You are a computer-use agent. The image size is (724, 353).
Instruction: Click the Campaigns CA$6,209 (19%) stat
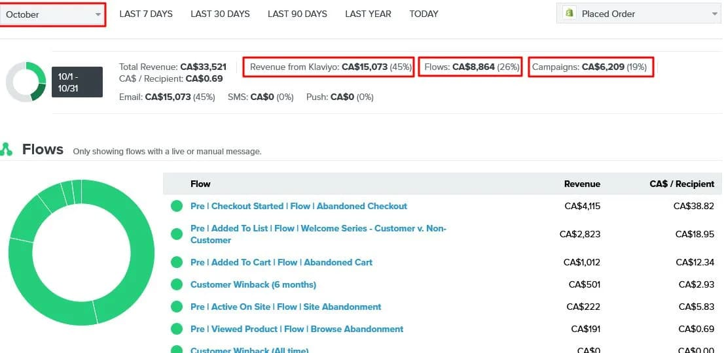pyautogui.click(x=590, y=67)
